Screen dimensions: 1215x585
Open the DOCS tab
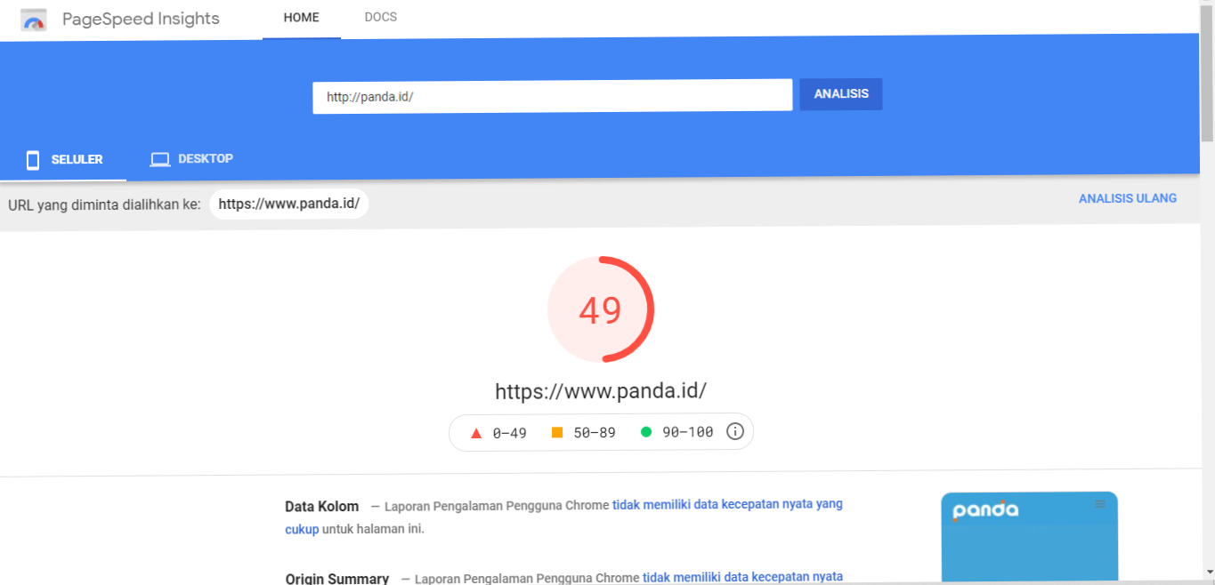point(381,18)
